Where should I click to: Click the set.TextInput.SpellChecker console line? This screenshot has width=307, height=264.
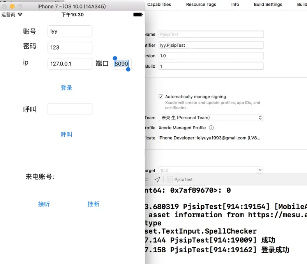pos(201,231)
